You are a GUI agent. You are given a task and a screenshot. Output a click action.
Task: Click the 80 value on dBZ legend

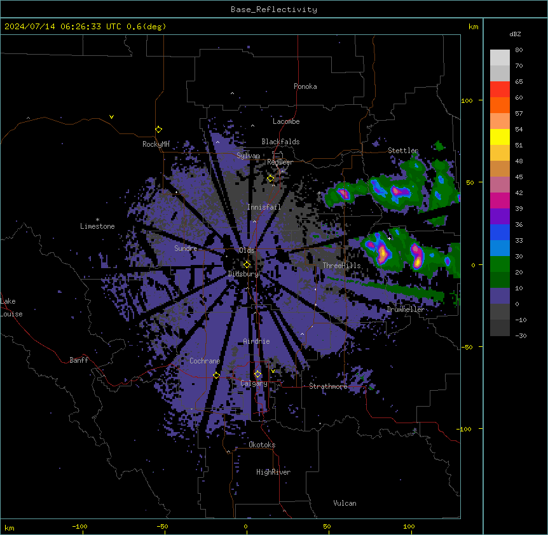tap(519, 50)
